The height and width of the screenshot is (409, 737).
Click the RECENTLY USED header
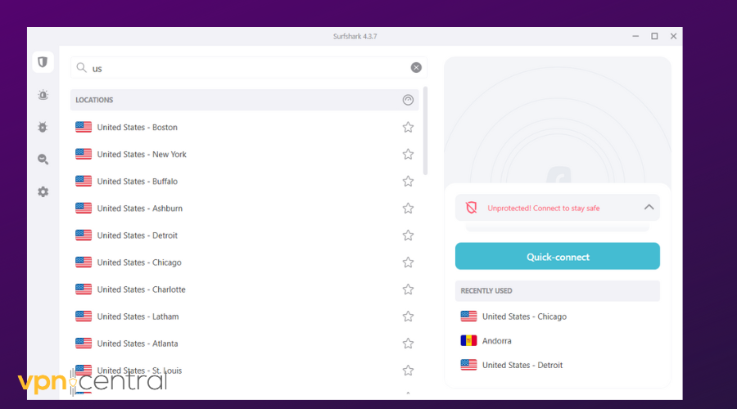pos(558,290)
